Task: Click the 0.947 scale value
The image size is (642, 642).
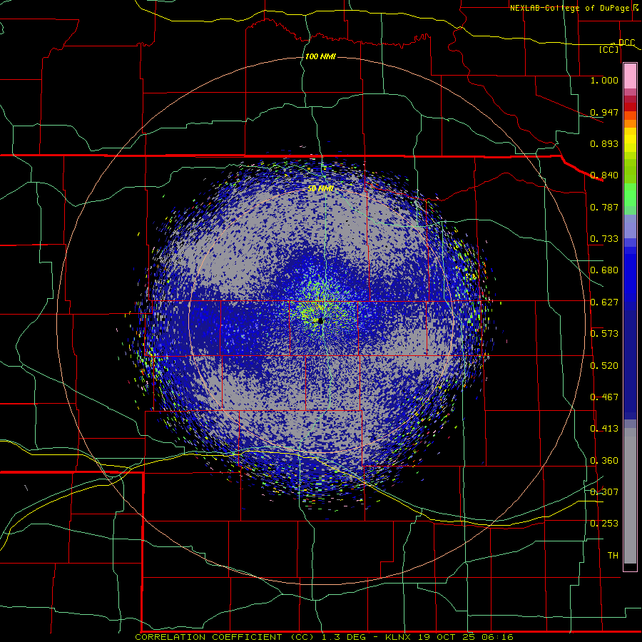Action: coord(604,112)
